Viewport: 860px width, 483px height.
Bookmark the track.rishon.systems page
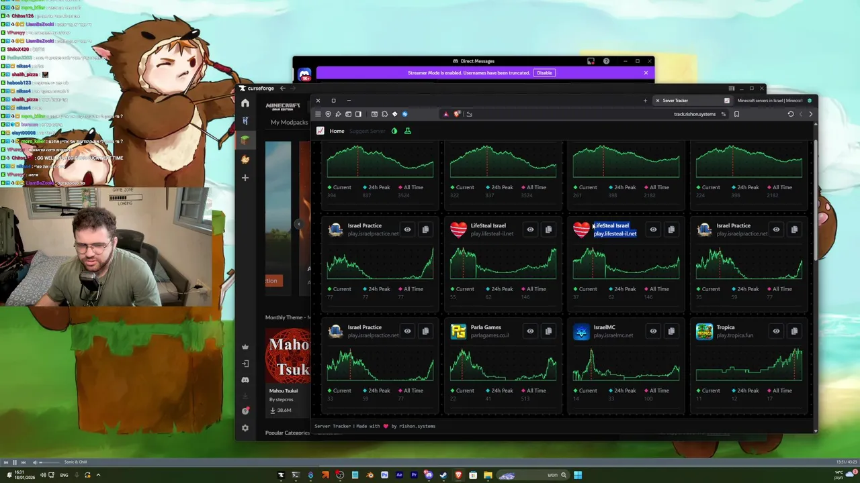point(736,114)
